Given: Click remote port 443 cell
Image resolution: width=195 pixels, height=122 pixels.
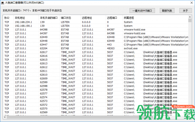Looking at the screenshot, I should [109, 45].
